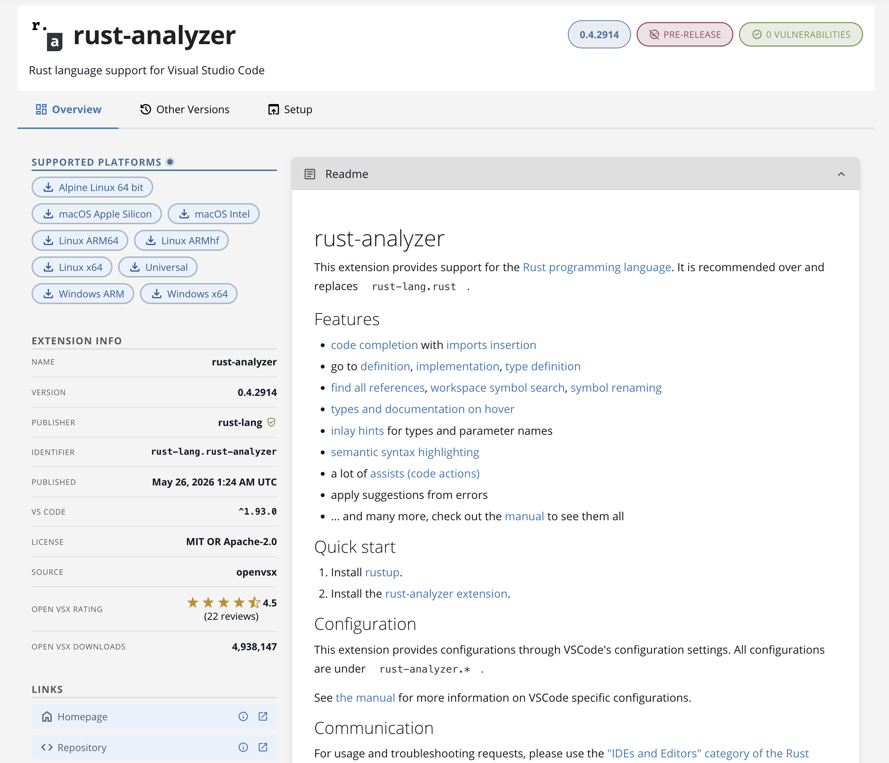Click the (22 reviews) text
This screenshot has width=889, height=763.
tap(231, 616)
